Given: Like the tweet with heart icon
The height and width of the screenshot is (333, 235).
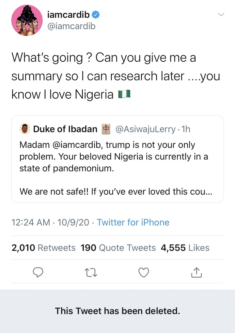Looking at the screenshot, I should (144, 272).
